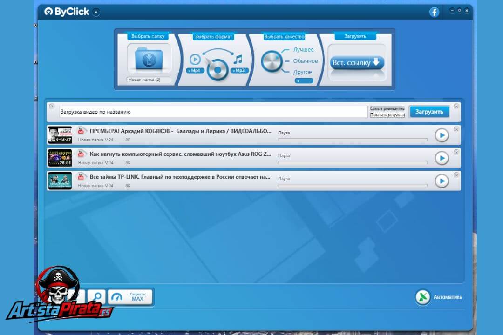Click the 'Новая папка (2)' folder path field

point(148,80)
